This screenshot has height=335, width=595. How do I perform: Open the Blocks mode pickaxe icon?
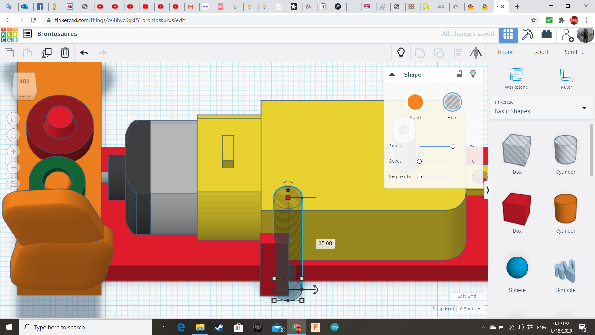pyautogui.click(x=527, y=34)
